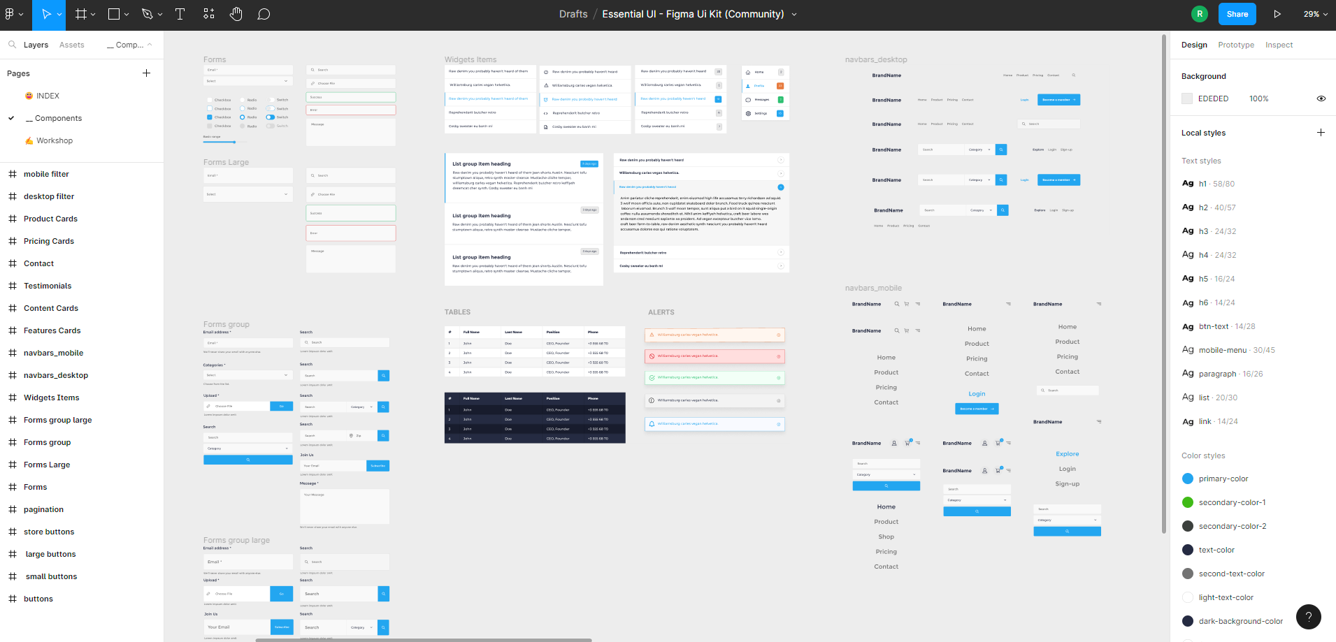Image resolution: width=1336 pixels, height=642 pixels.
Task: Click the search icon in the Layers panel
Action: pos(12,44)
